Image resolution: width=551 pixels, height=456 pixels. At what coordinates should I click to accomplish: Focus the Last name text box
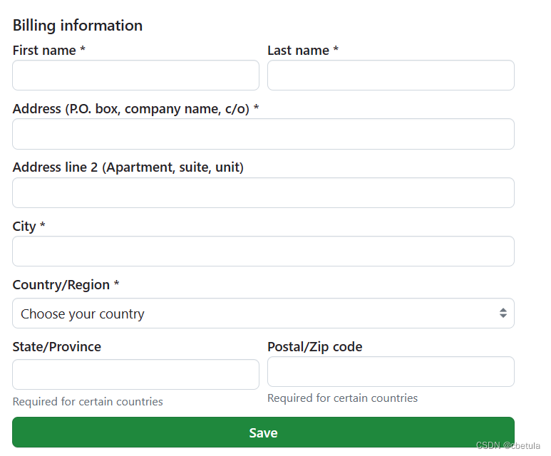tap(391, 76)
